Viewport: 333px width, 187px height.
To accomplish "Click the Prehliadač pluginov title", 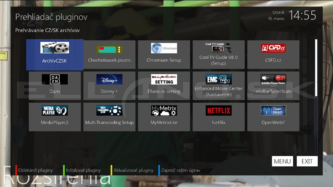I will [51, 17].
